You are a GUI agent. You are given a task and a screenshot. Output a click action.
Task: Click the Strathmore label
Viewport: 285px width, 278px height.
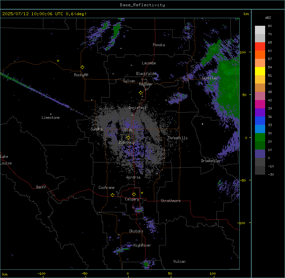[x=171, y=201]
